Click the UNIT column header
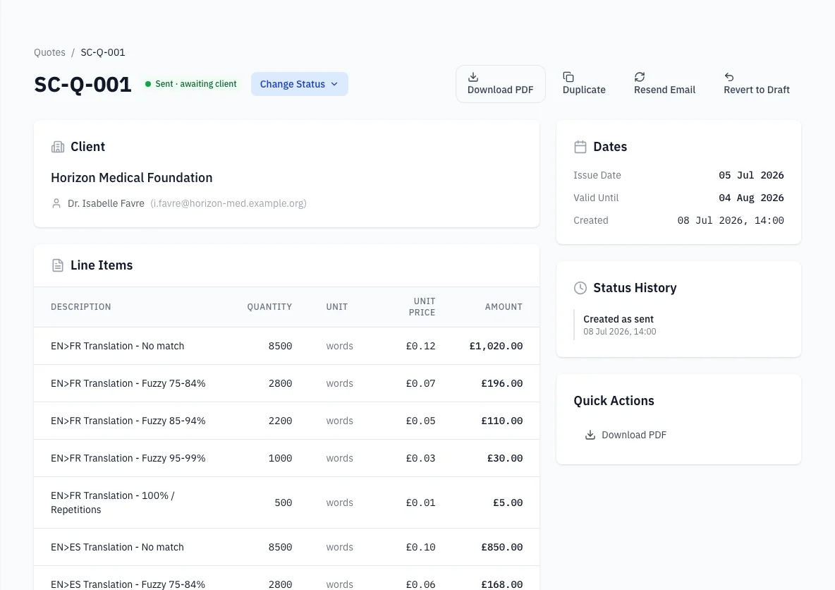 coord(337,307)
